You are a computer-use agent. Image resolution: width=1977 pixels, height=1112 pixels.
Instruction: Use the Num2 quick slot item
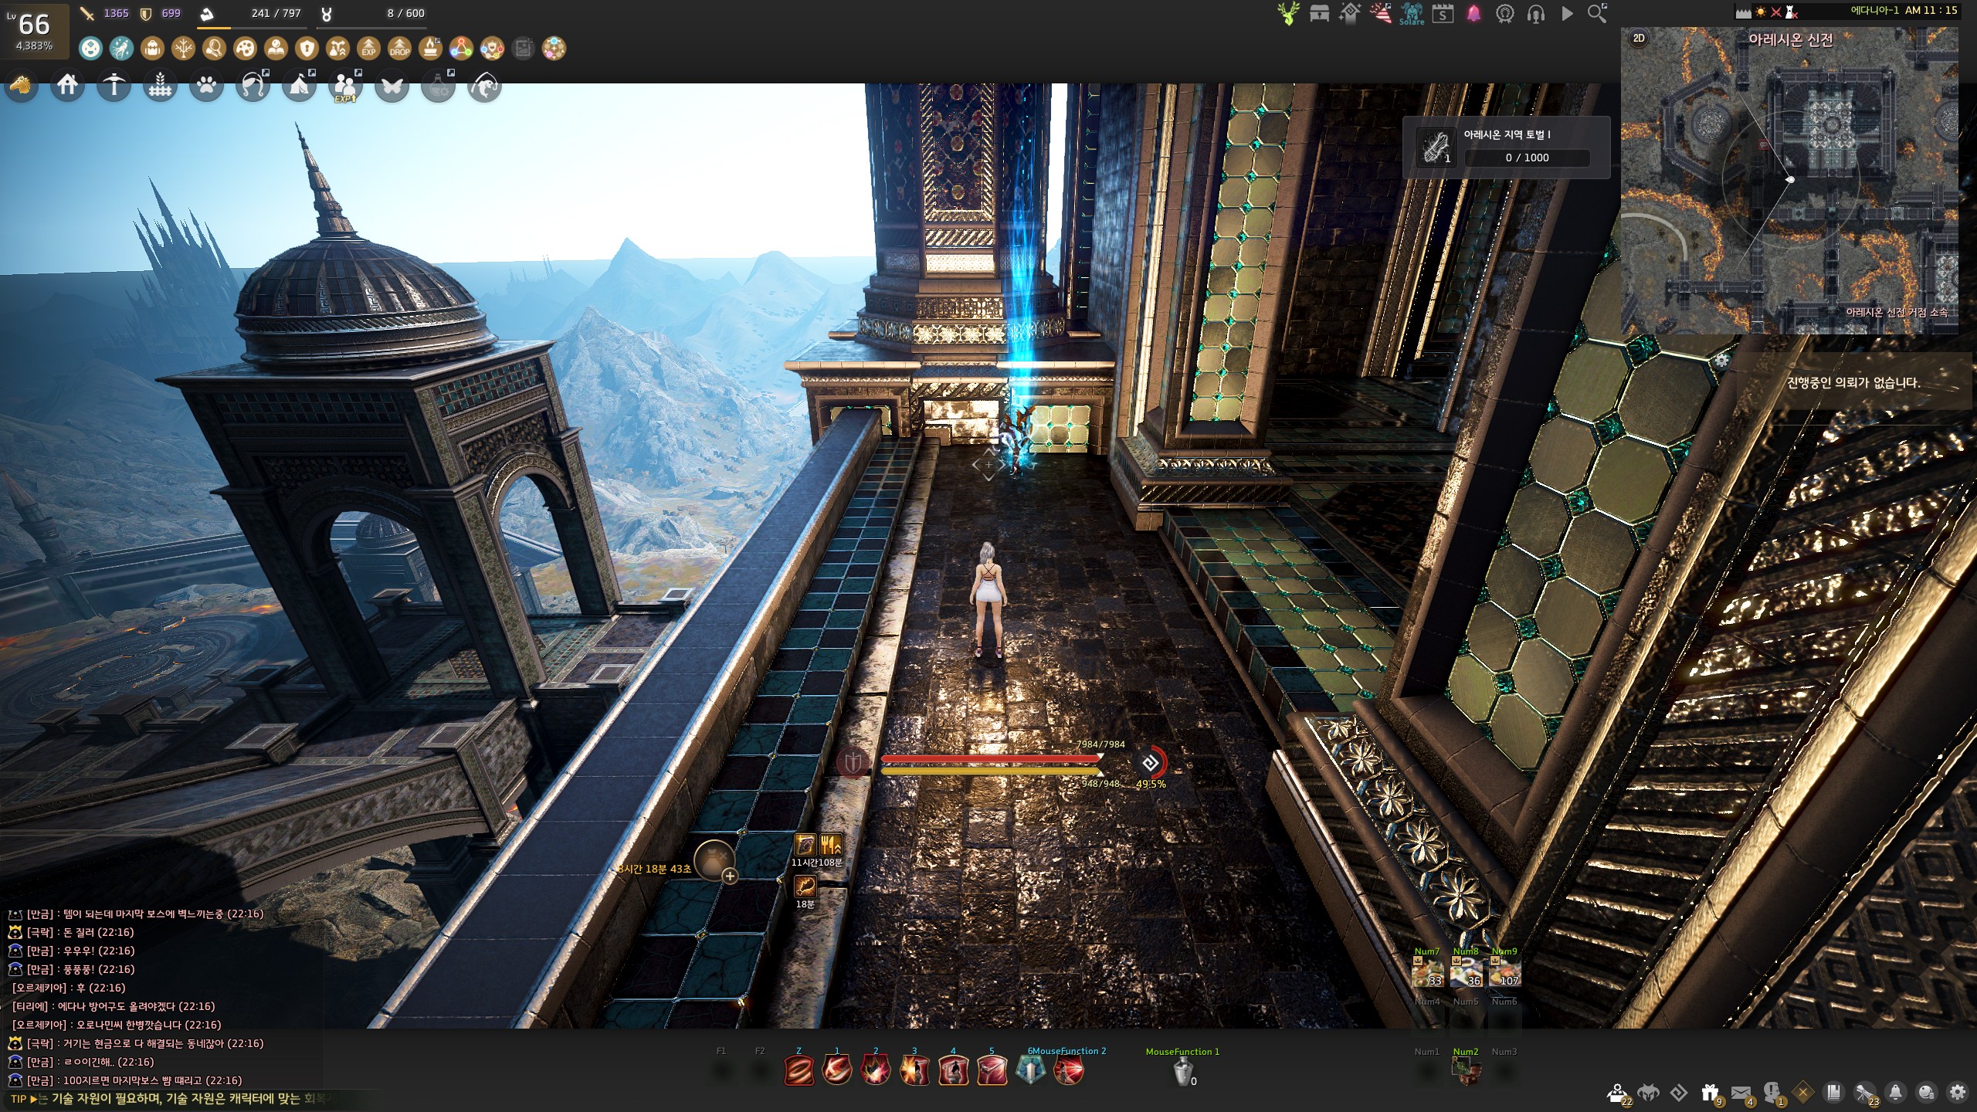pos(1466,1071)
